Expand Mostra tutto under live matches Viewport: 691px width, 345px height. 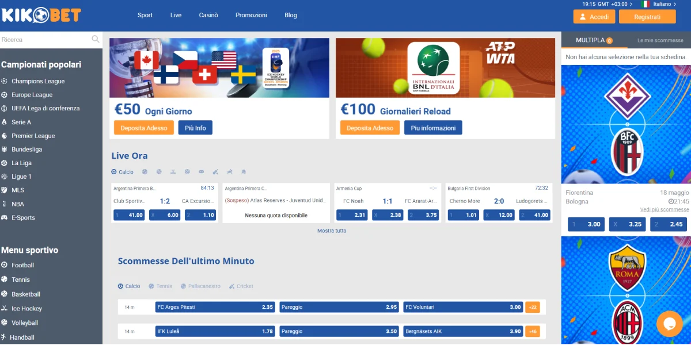pyautogui.click(x=332, y=231)
